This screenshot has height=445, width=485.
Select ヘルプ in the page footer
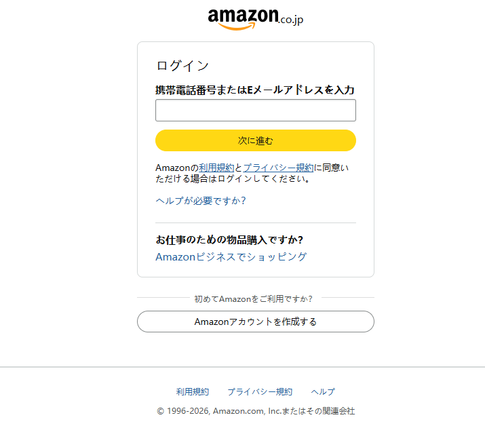323,392
